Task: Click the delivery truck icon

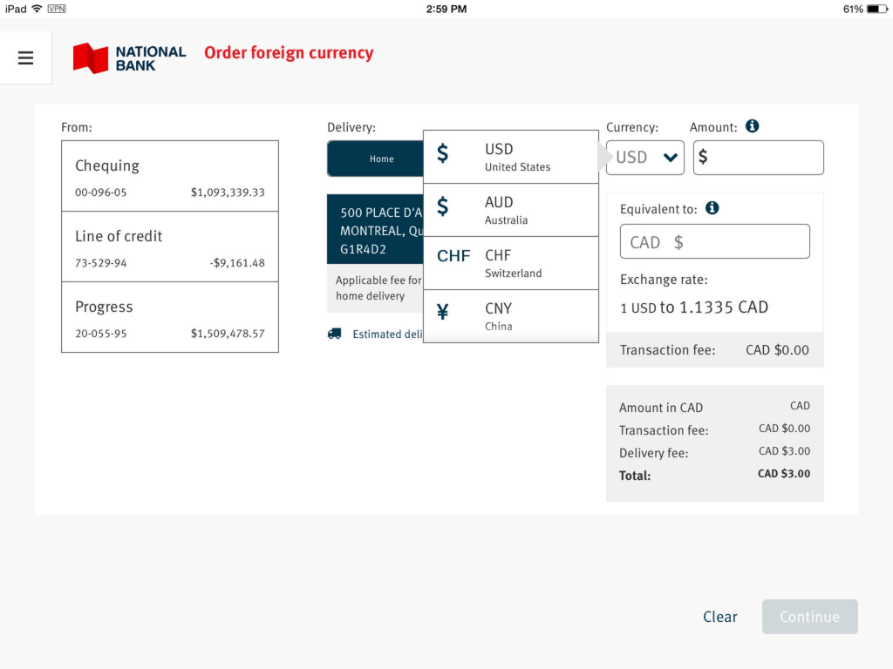Action: [x=335, y=334]
